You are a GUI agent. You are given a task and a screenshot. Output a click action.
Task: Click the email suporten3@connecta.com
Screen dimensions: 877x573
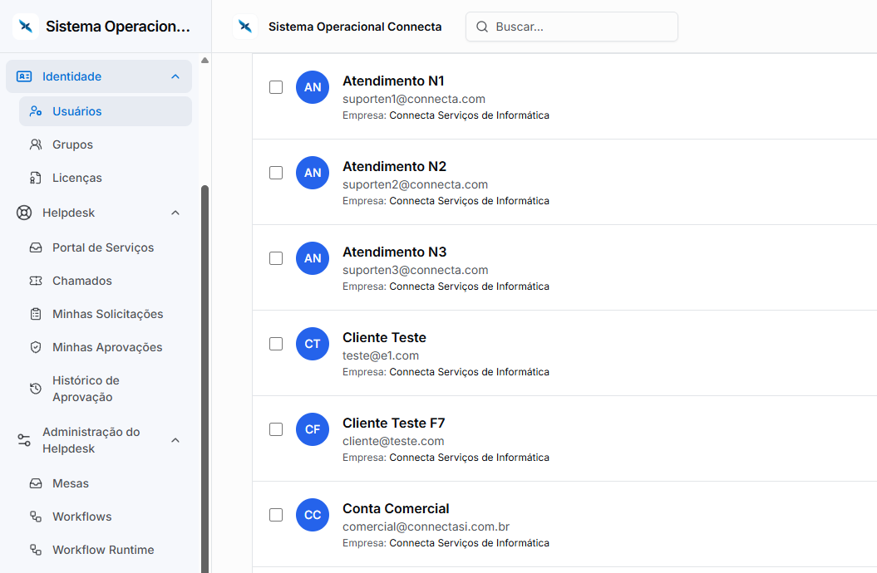(416, 270)
